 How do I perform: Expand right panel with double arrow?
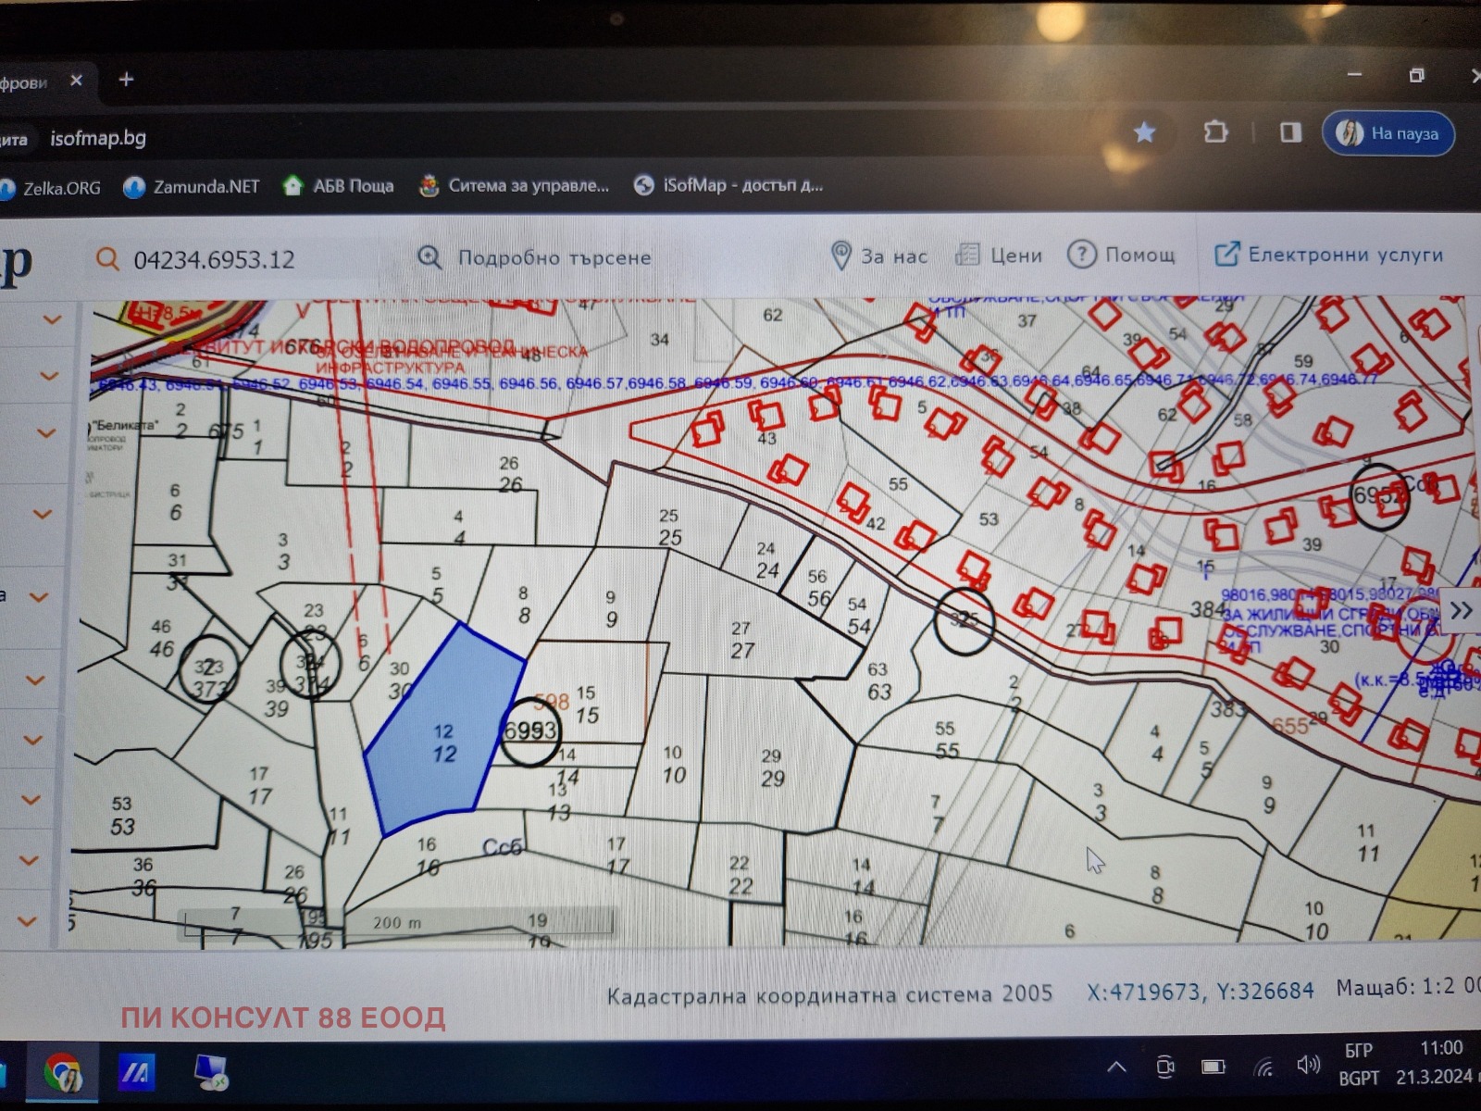coord(1461,610)
